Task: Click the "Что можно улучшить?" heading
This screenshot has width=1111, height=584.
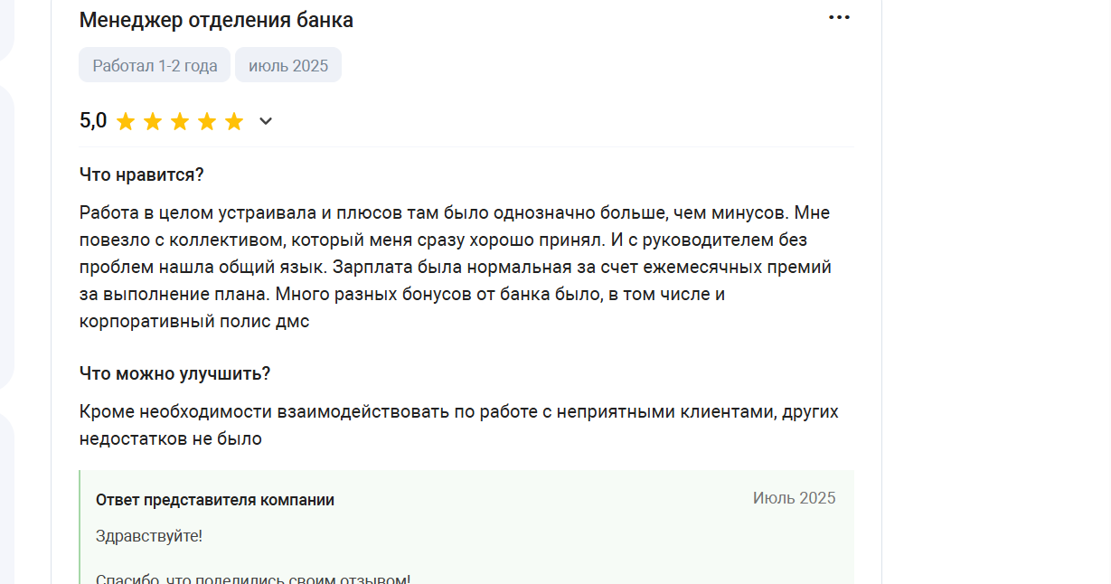Action: coord(175,373)
